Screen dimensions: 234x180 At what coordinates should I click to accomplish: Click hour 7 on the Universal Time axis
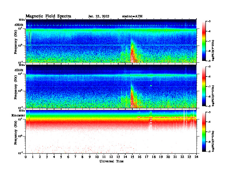tap(75, 157)
